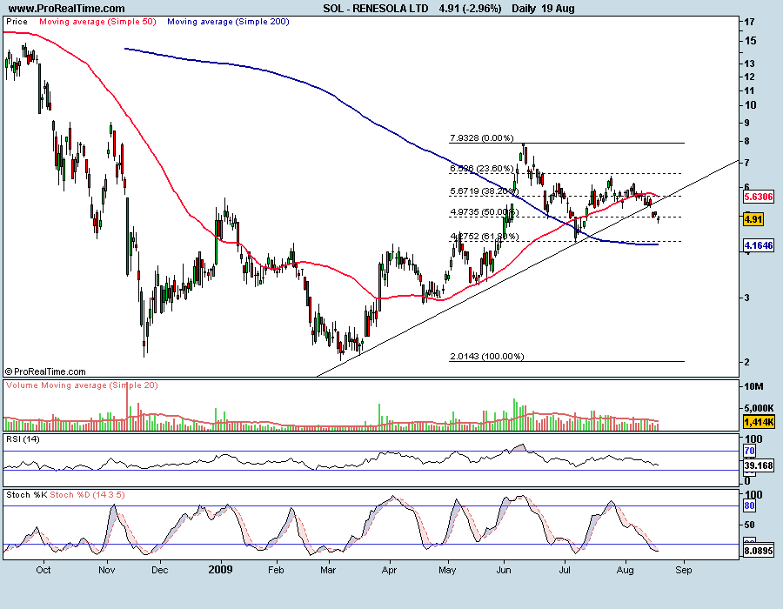Click the Daily 19 Aug timeframe label

[x=543, y=9]
